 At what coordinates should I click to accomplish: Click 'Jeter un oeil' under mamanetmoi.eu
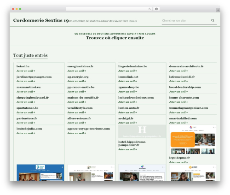pos(26,92)
